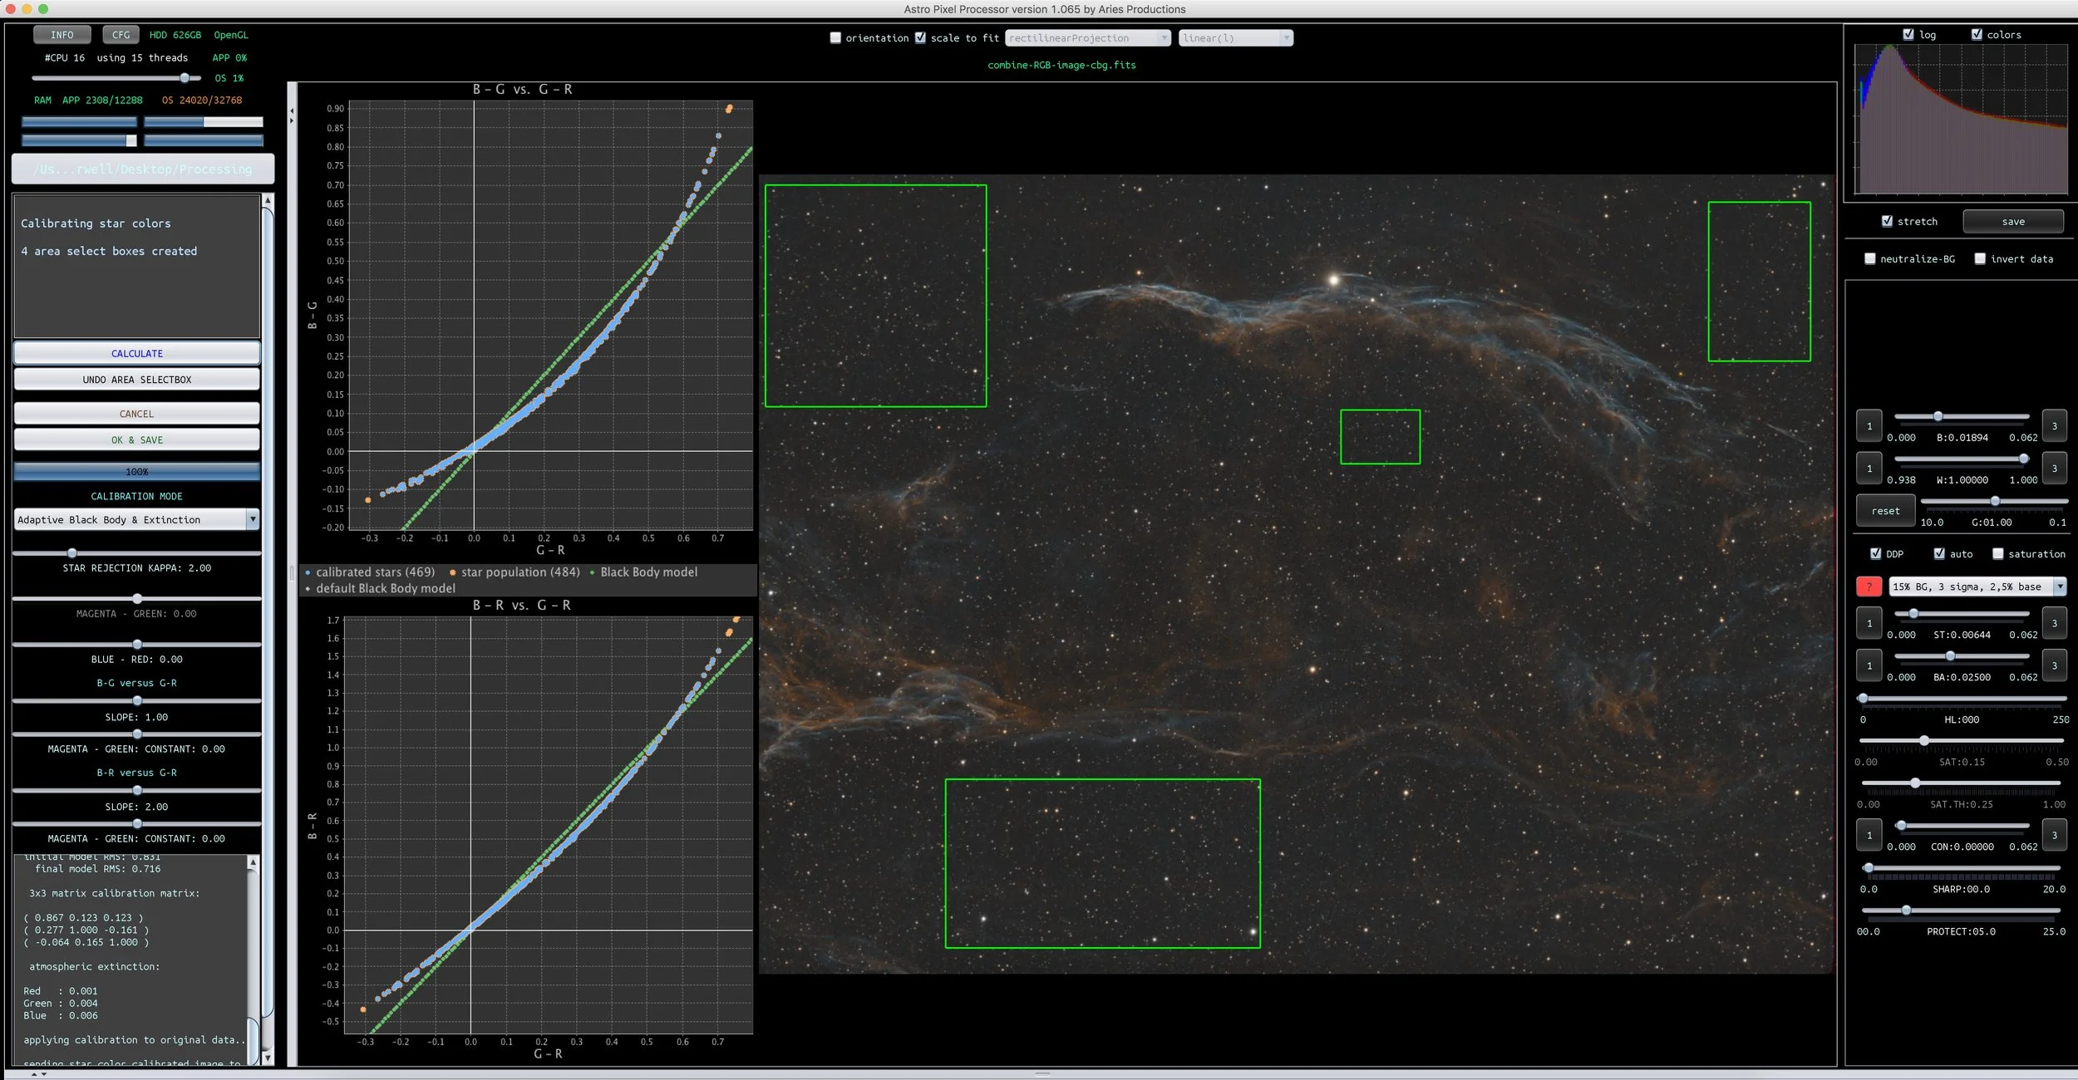Screen dimensions: 2078x1080
Task: Toggle the auto stretch checkbox
Action: tap(1939, 554)
